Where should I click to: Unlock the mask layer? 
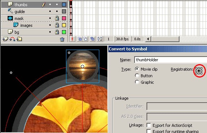click(57, 18)
